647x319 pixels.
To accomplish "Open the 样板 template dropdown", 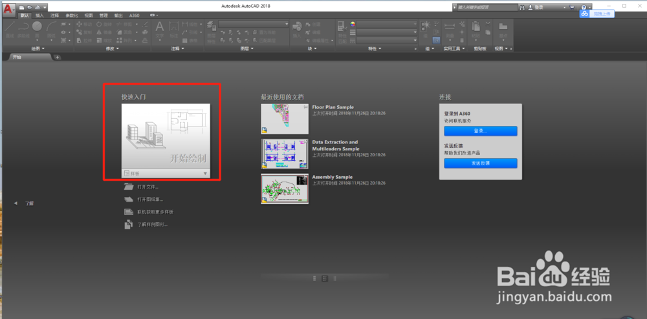I will tap(166, 173).
